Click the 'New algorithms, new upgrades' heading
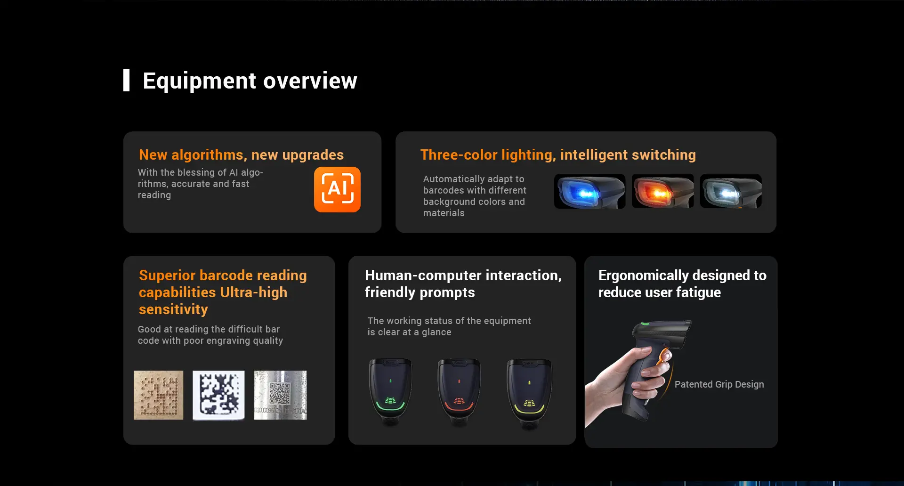904x486 pixels. click(x=241, y=154)
